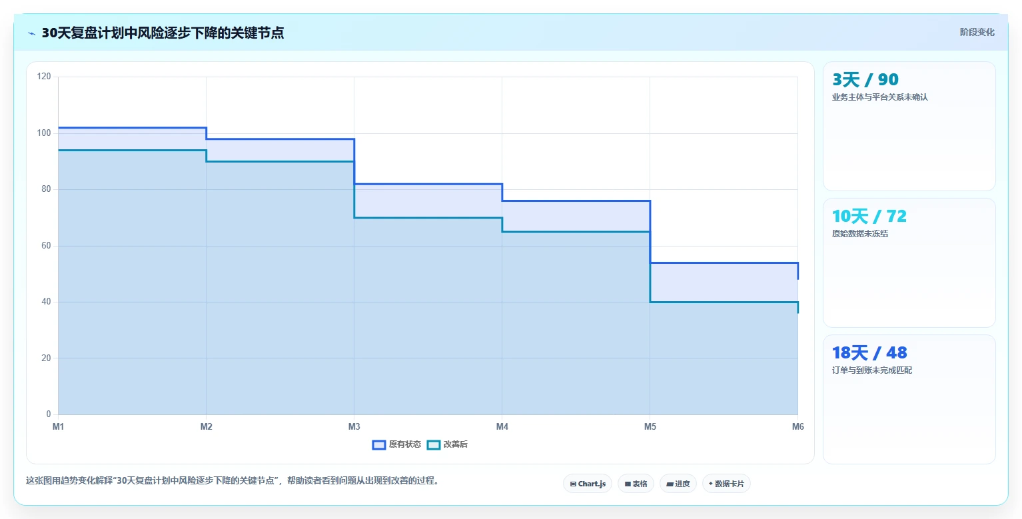
Task: Open the 18天 / 48 data card
Action: pyautogui.click(x=909, y=399)
